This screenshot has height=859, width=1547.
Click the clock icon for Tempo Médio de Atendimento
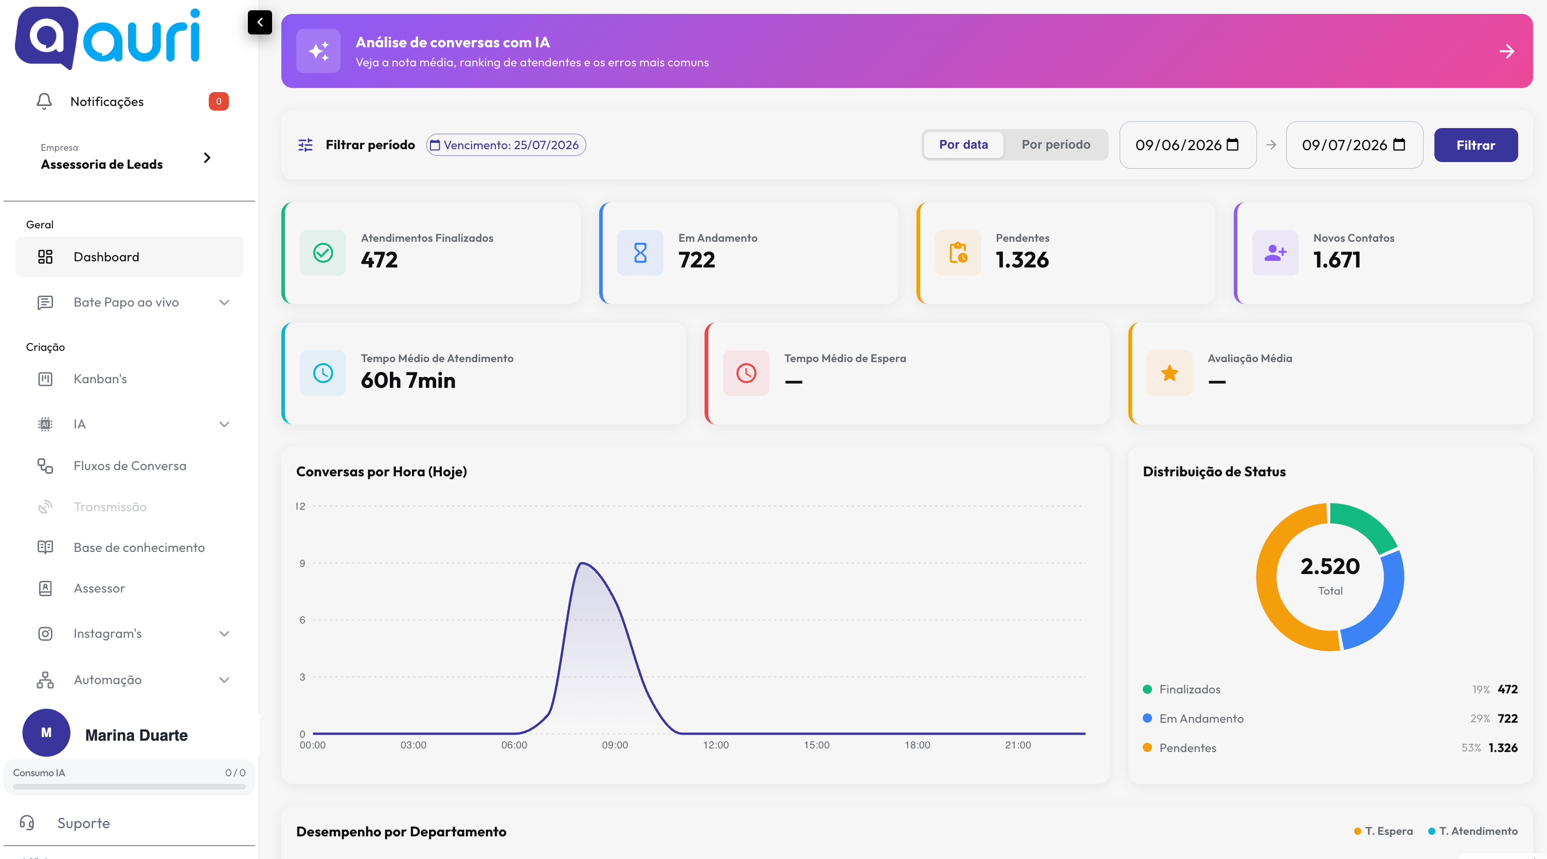[323, 373]
